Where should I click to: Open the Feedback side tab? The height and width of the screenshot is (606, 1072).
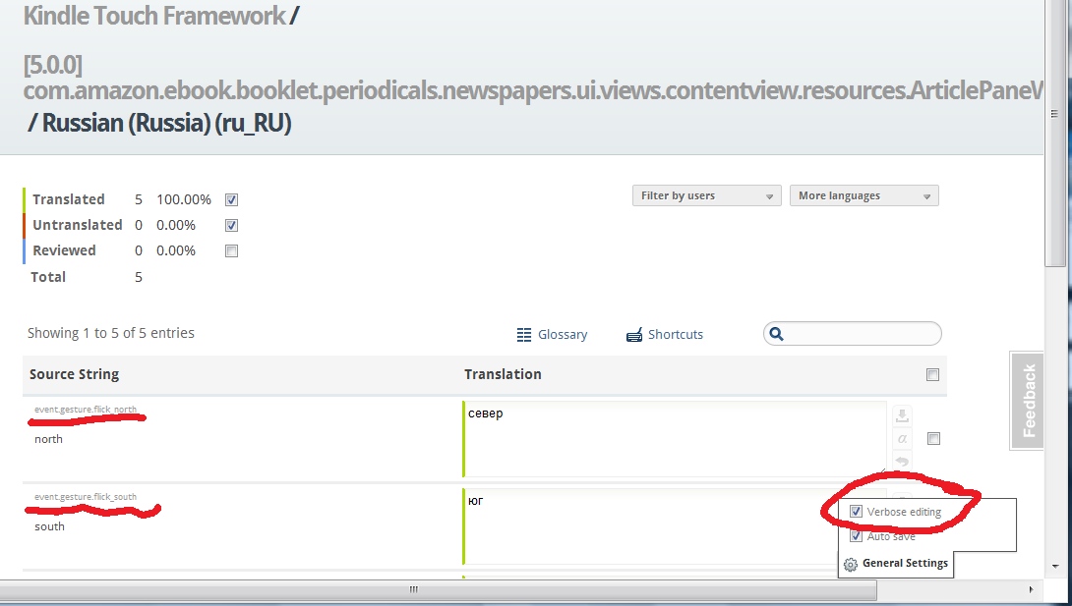(1028, 401)
